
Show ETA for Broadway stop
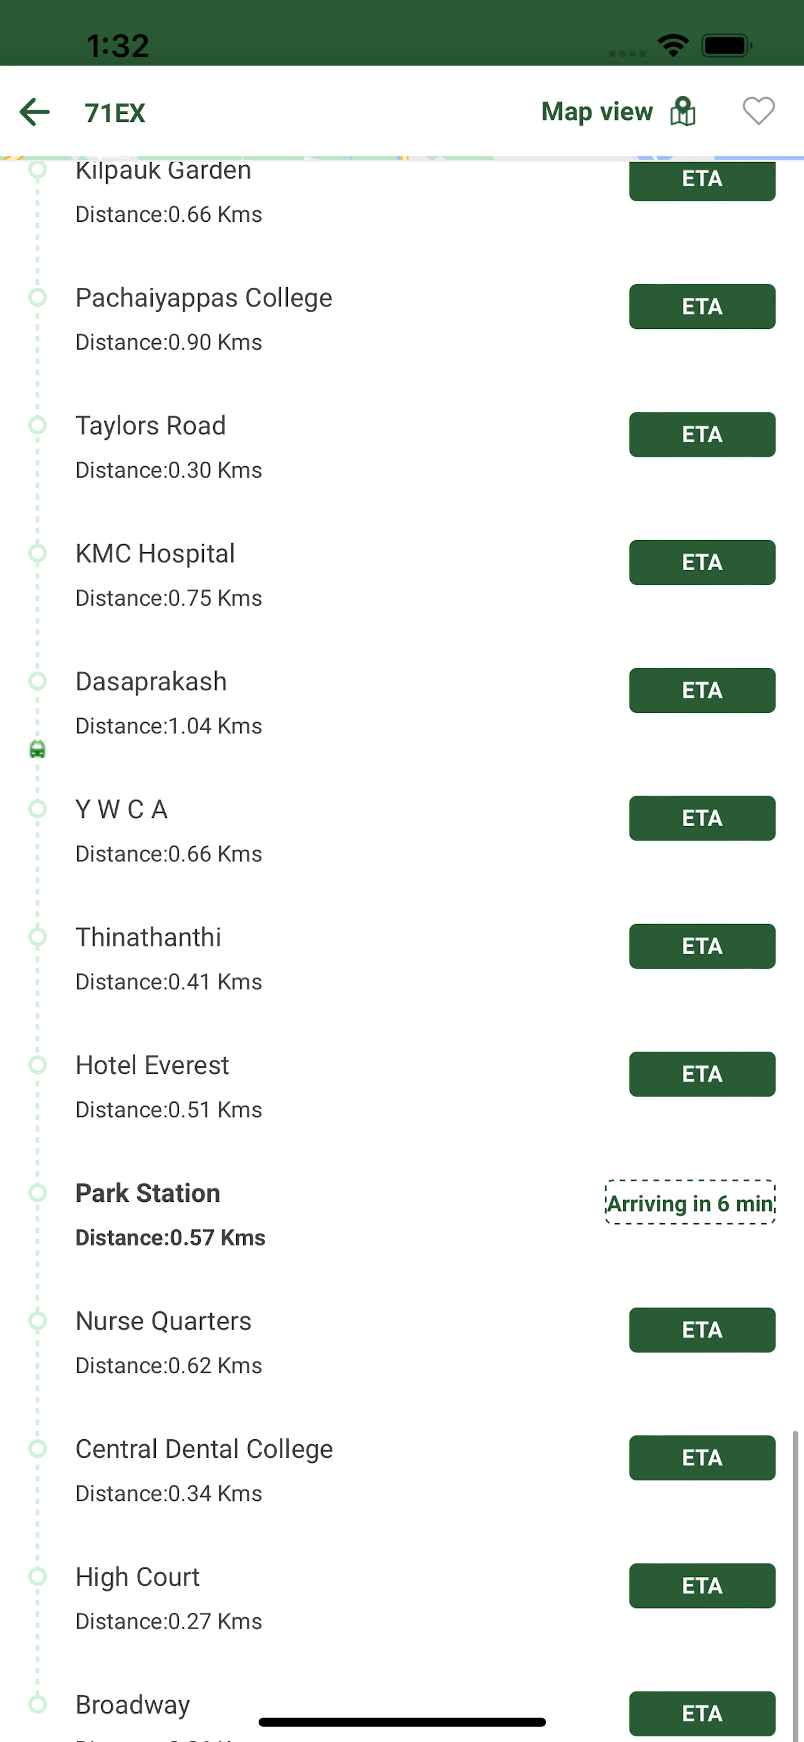tap(702, 1713)
